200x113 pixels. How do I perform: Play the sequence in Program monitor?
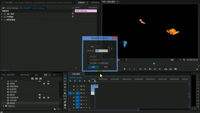(x=150, y=69)
